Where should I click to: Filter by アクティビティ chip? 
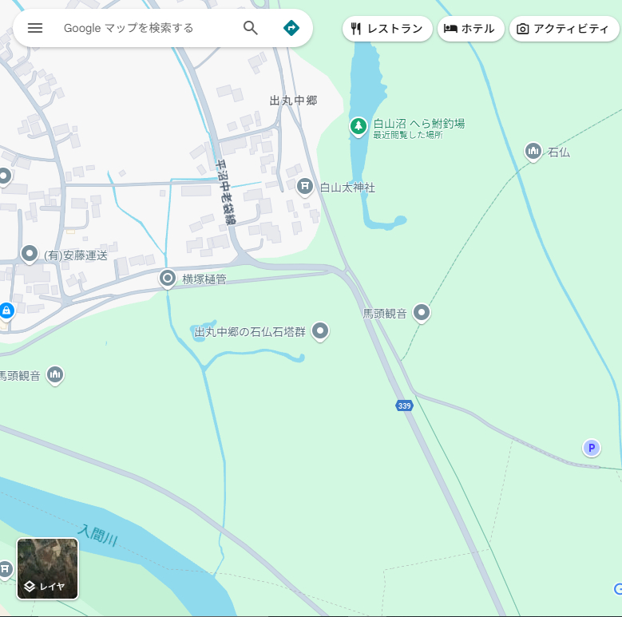click(x=564, y=29)
